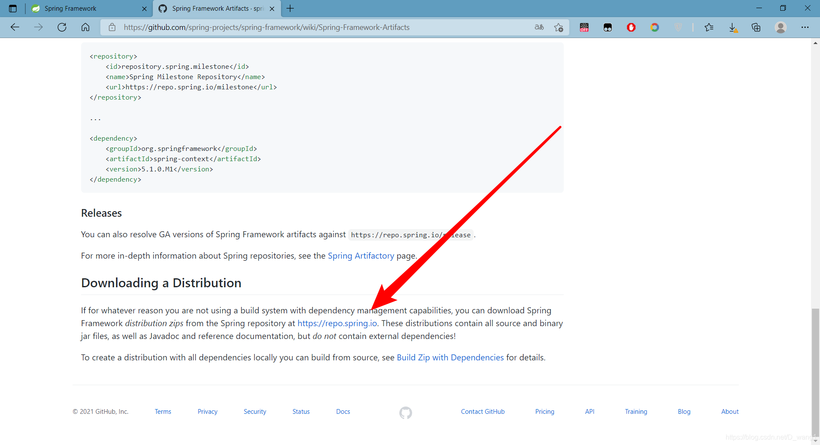Image resolution: width=820 pixels, height=445 pixels.
Task: Open the grey shield extension icon
Action: pos(678,27)
